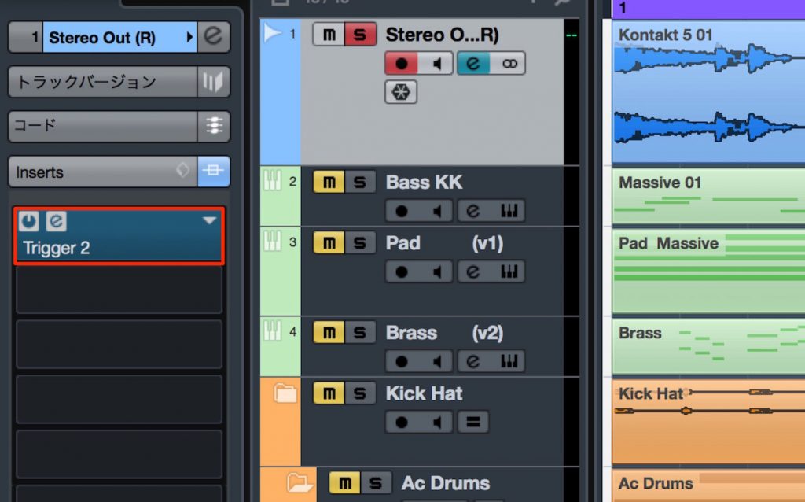Open the Stereo Out (R) track name dropdown
805x502 pixels.
[189, 38]
